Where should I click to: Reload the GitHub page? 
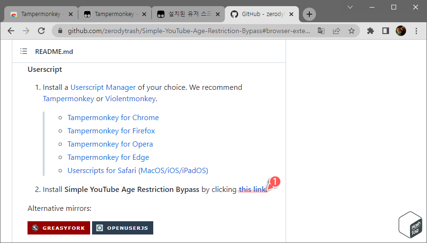41,31
